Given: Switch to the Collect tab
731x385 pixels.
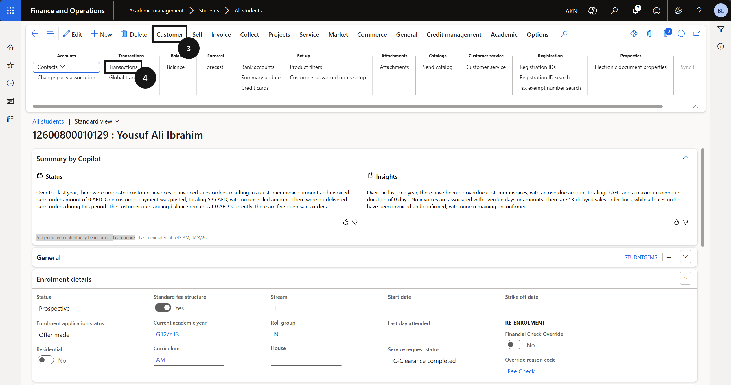Looking at the screenshot, I should click(x=249, y=35).
